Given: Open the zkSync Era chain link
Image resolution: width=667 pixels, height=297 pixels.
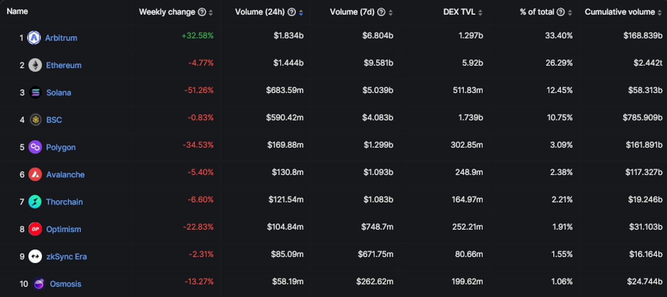Looking at the screenshot, I should click(x=66, y=257).
